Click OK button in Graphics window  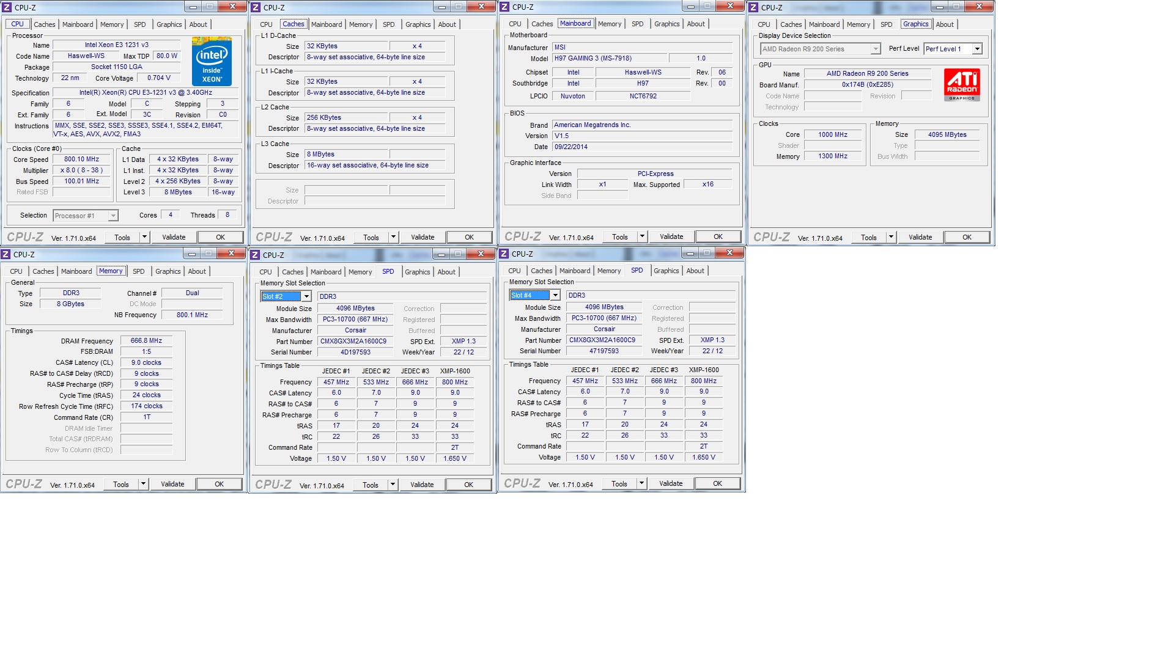click(x=966, y=237)
